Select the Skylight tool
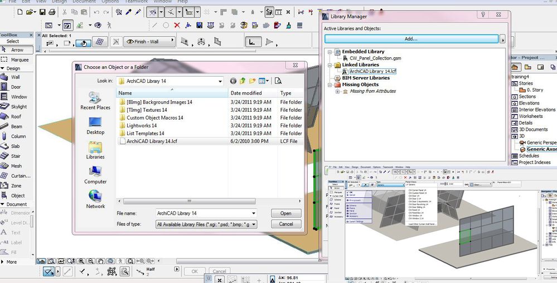 coord(18,107)
